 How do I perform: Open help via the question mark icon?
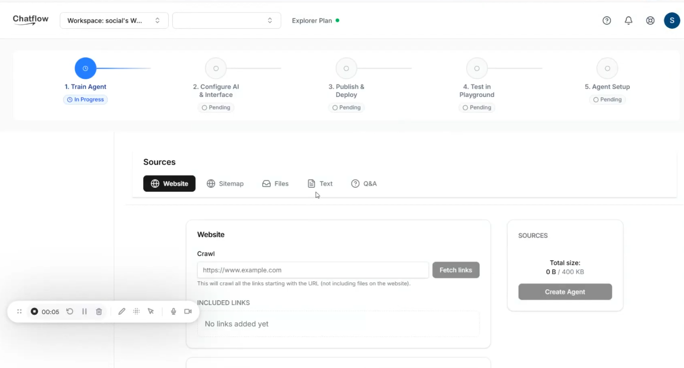[x=606, y=20]
